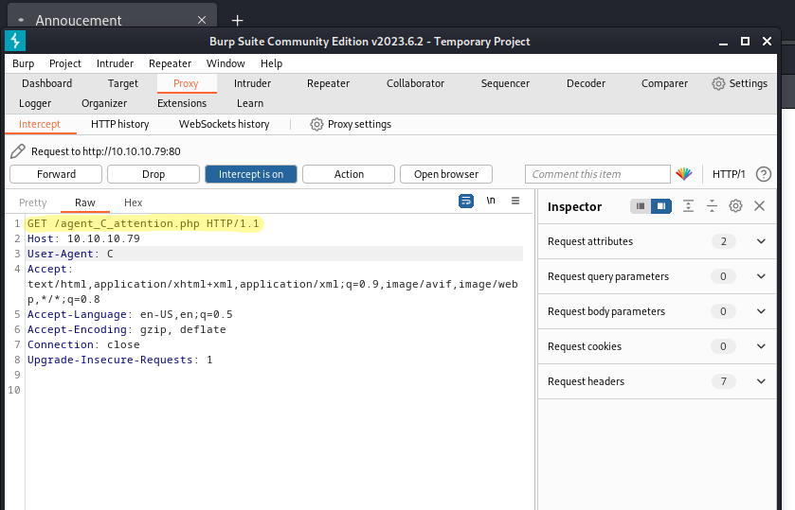
Task: Expand all Inspector sections icon
Action: point(689,206)
